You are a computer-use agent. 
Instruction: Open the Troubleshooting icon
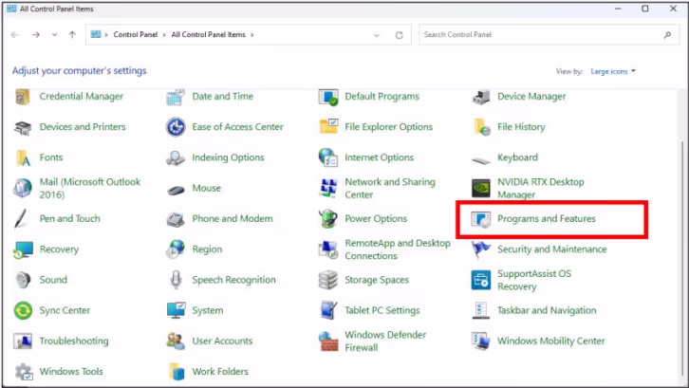[x=23, y=341]
